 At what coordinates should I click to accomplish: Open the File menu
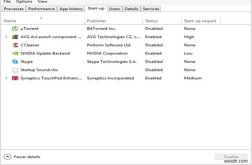[7, 2]
